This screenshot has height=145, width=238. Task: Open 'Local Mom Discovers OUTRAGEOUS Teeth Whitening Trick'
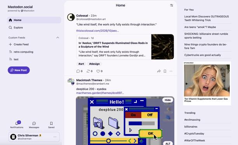pyautogui.click(x=207, y=18)
